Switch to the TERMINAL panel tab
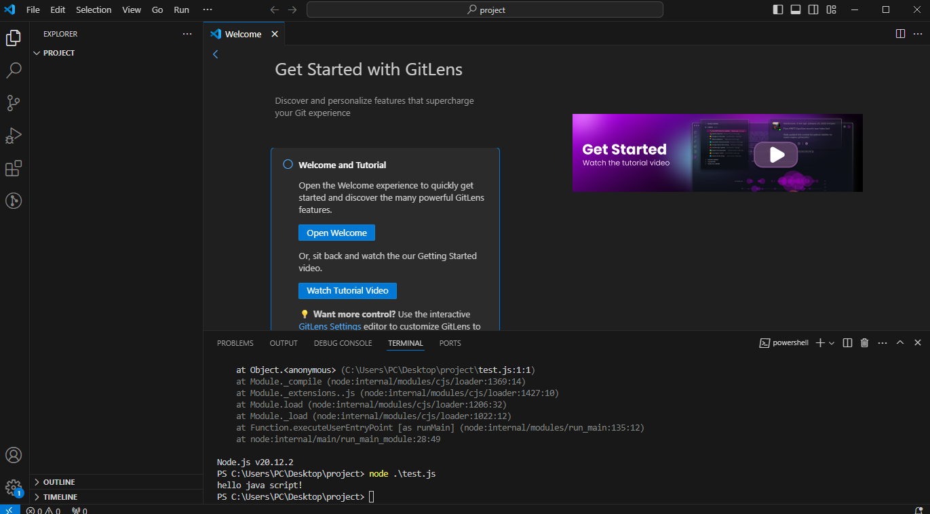930x514 pixels. coord(406,343)
